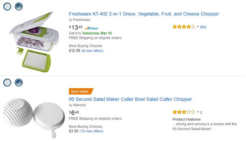The image size is (246, 141).
Task: Click the Freshware chopper product image
Action: (x=34, y=42)
